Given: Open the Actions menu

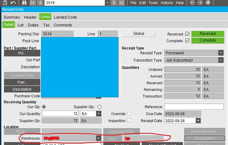Looking at the screenshot, I should (167, 3).
